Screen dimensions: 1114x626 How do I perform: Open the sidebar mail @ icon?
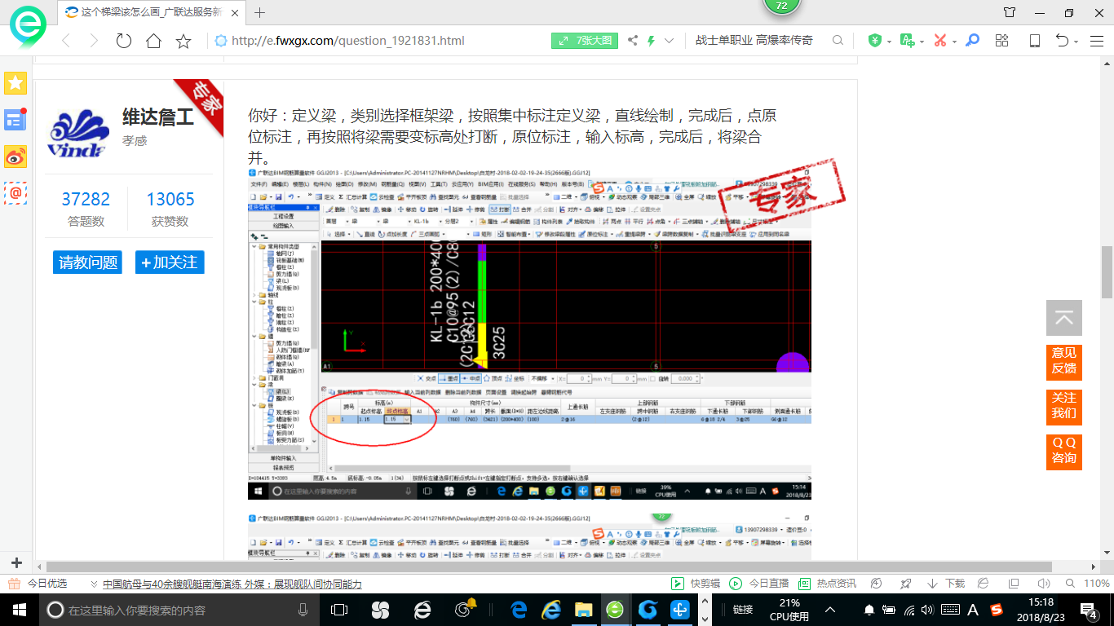15,192
